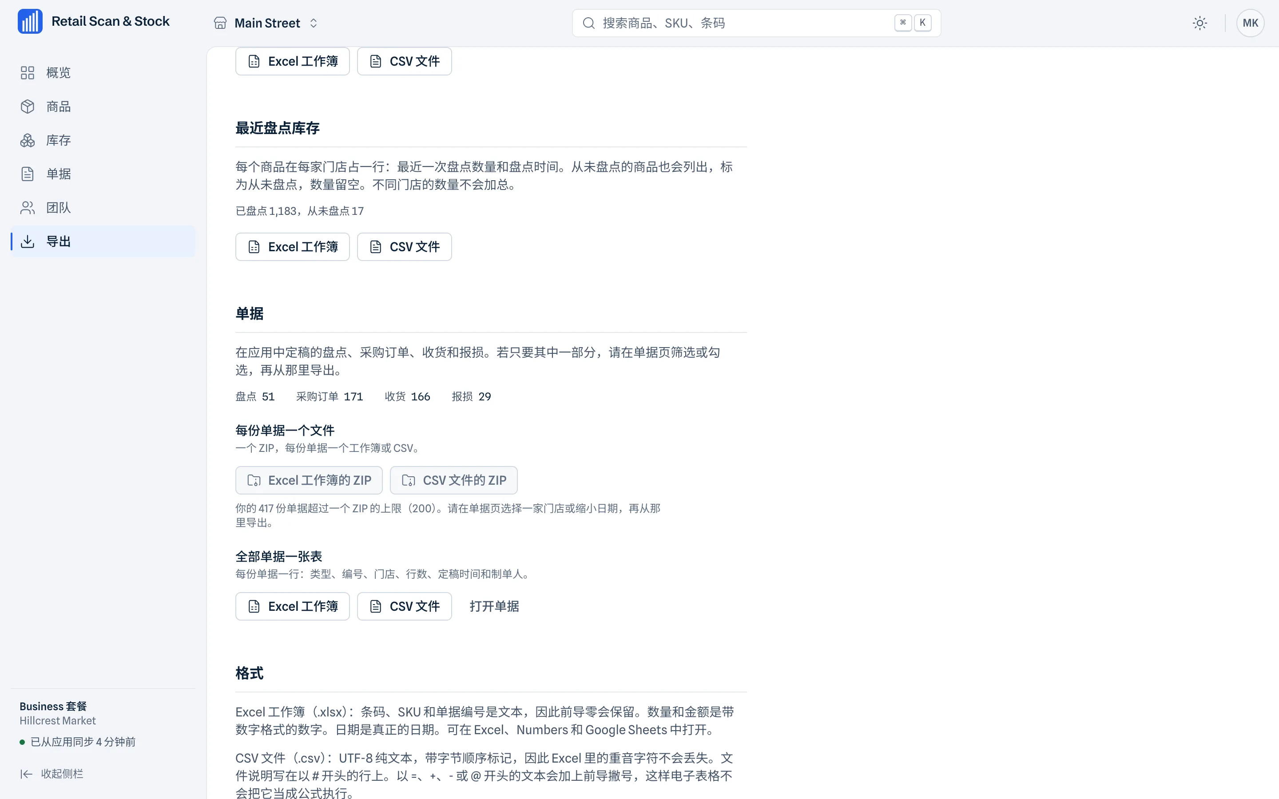Click the 最近盘点库存 section heading
1279x799 pixels.
pyautogui.click(x=278, y=128)
